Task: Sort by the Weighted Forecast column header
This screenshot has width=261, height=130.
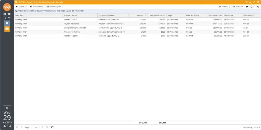Action: click(x=157, y=15)
